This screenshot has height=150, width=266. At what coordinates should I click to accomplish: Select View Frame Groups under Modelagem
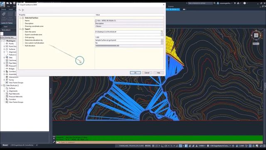[x=16, y=82]
